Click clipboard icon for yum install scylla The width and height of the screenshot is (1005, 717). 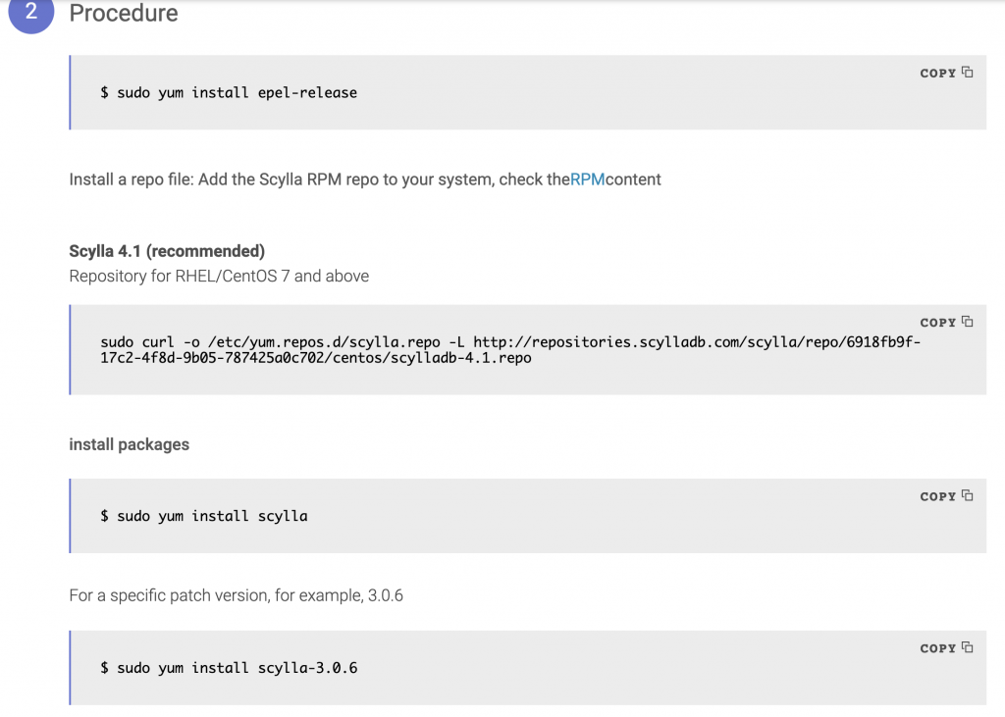point(967,496)
